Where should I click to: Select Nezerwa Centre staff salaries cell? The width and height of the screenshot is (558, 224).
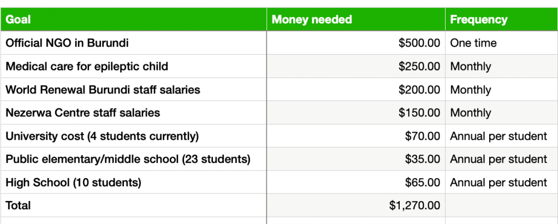pos(83,113)
